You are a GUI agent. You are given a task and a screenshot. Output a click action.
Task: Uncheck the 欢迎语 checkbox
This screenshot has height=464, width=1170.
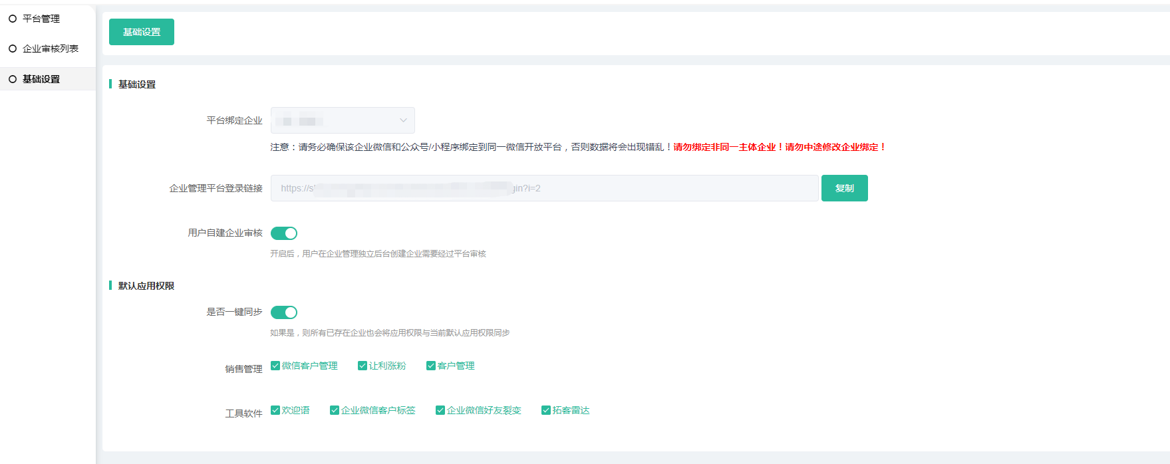pyautogui.click(x=275, y=410)
